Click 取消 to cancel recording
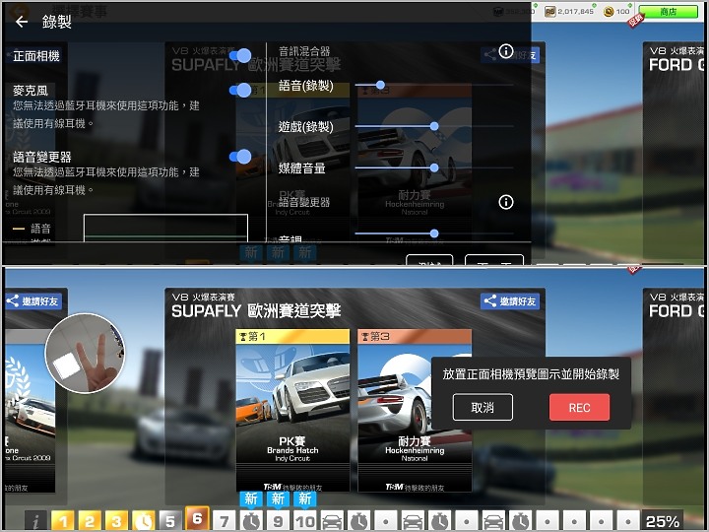Screen dimensions: 709x532 [483, 407]
